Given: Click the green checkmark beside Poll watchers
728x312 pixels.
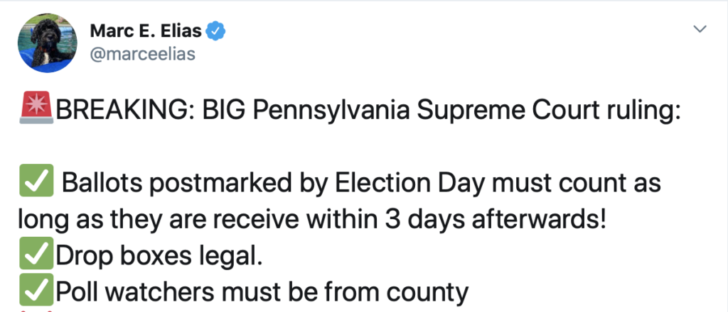Looking at the screenshot, I should coord(36,291).
